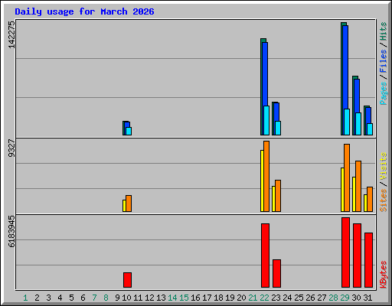Click the day 22 axis label

pos(264,298)
